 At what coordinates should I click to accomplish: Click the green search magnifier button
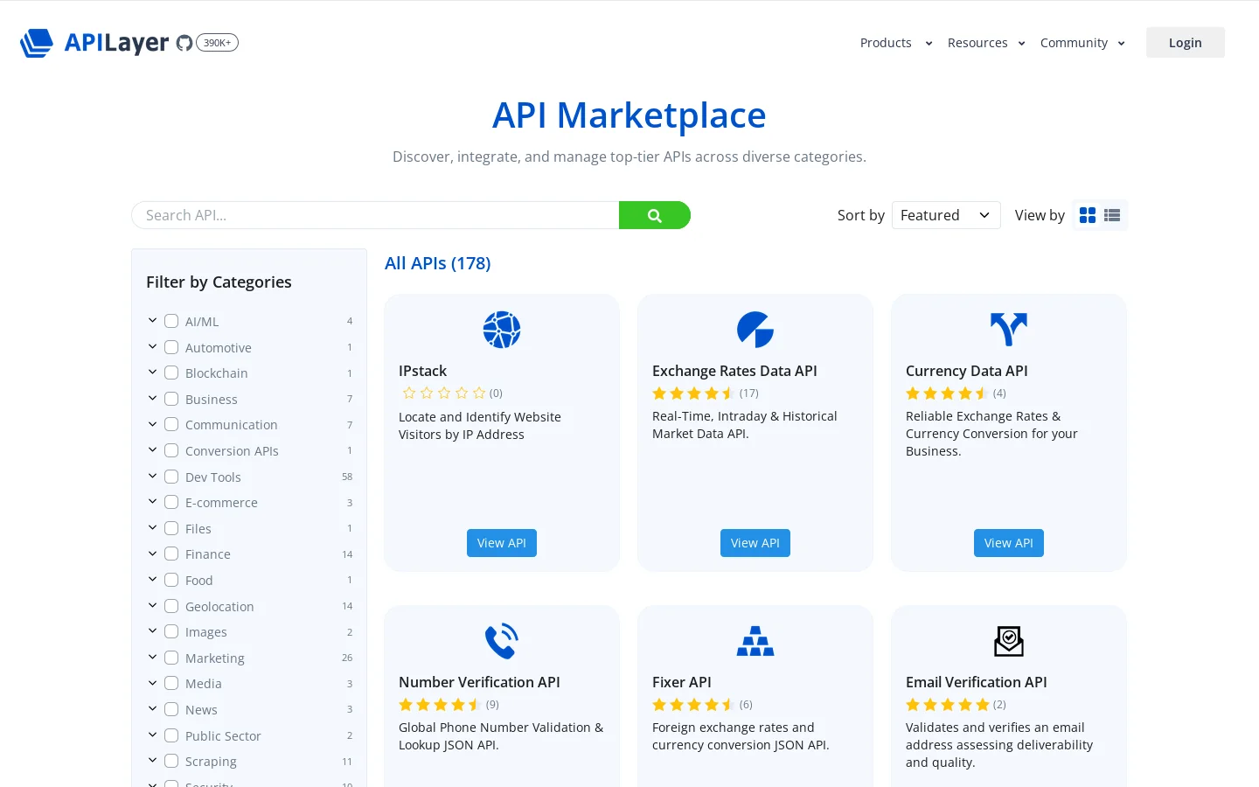click(655, 215)
